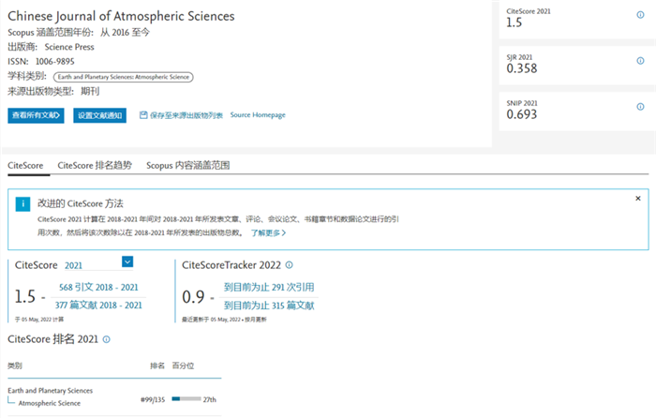Screen dimensions: 656x418
Task: Click info icon next to CiteScore 排名 2021
Action: click(107, 339)
